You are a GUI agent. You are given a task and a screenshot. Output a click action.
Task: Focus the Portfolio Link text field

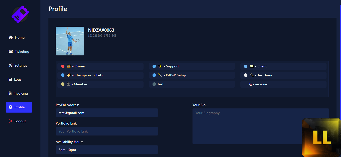[x=107, y=131]
